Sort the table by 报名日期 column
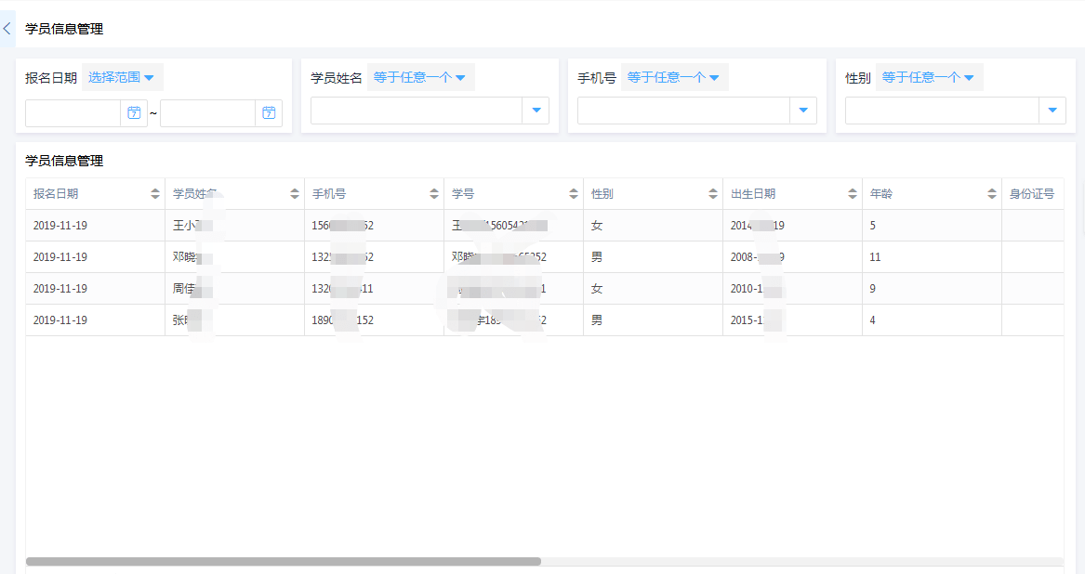The width and height of the screenshot is (1085, 574). tap(154, 193)
